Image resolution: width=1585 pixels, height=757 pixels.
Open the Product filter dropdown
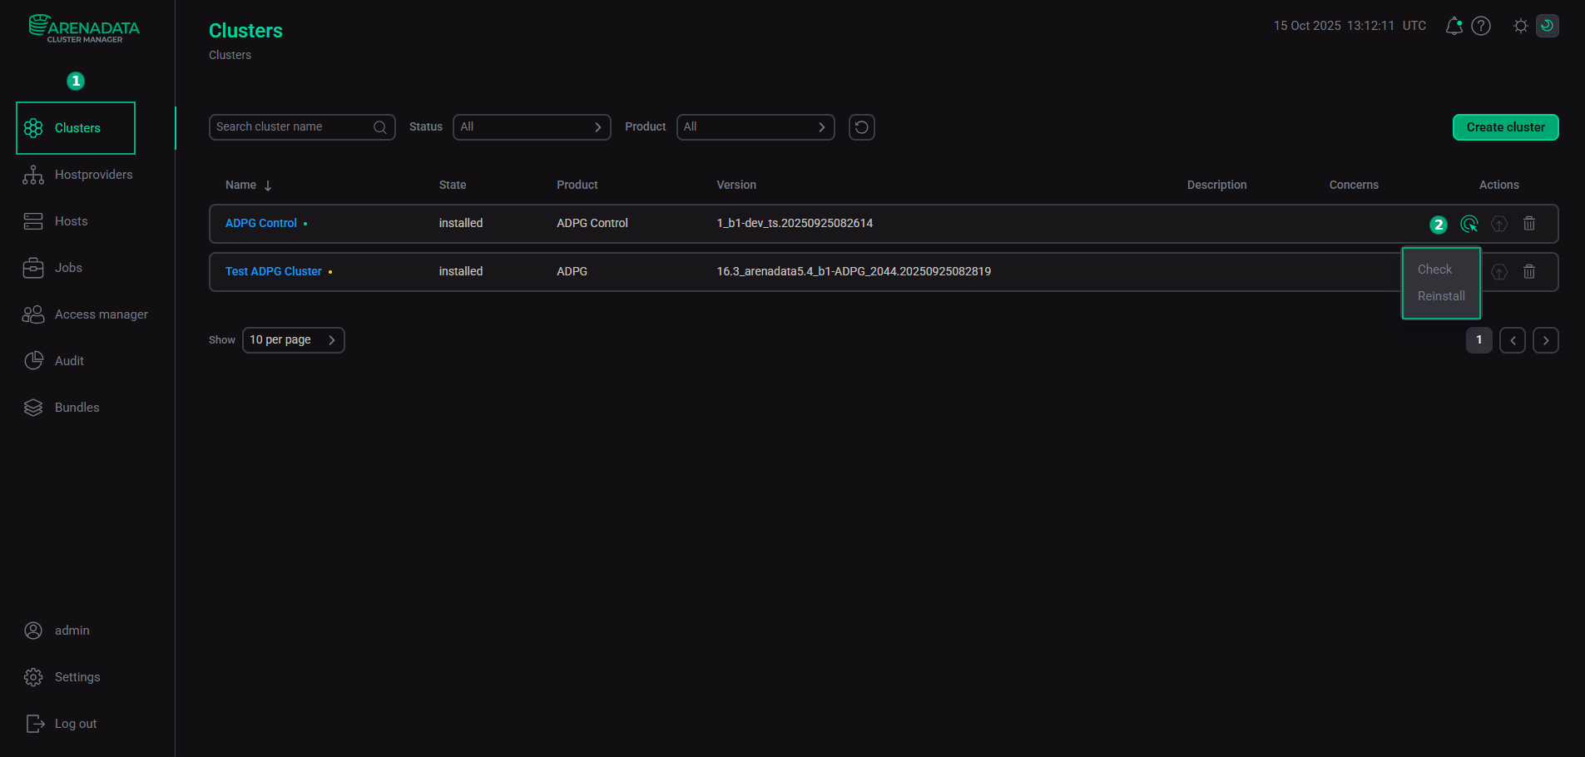[x=755, y=126]
